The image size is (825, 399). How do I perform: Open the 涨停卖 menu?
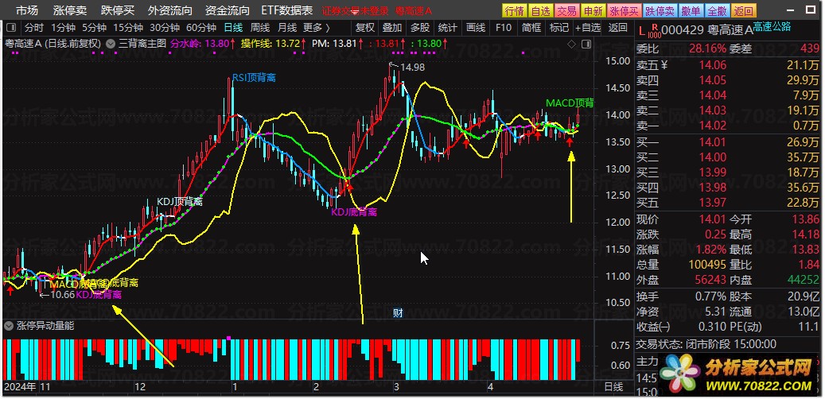point(70,10)
